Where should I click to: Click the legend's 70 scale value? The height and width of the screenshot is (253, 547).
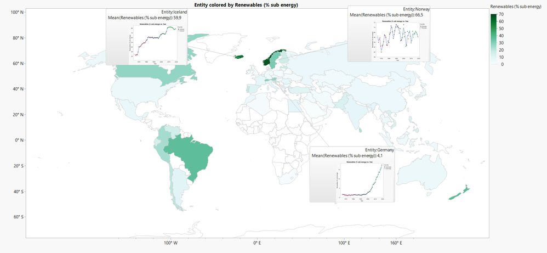click(502, 14)
